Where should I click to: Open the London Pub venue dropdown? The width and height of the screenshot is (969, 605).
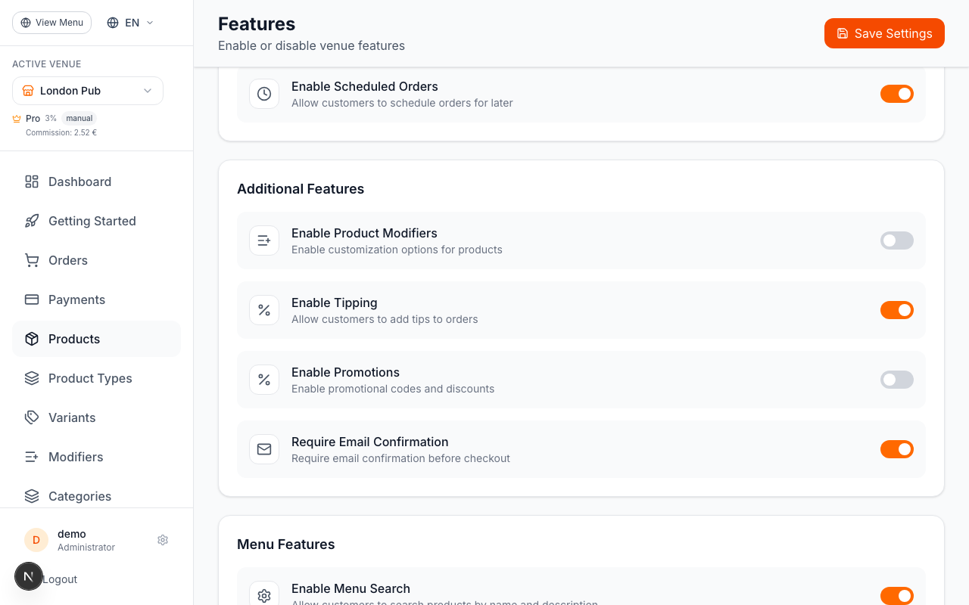coord(87,91)
